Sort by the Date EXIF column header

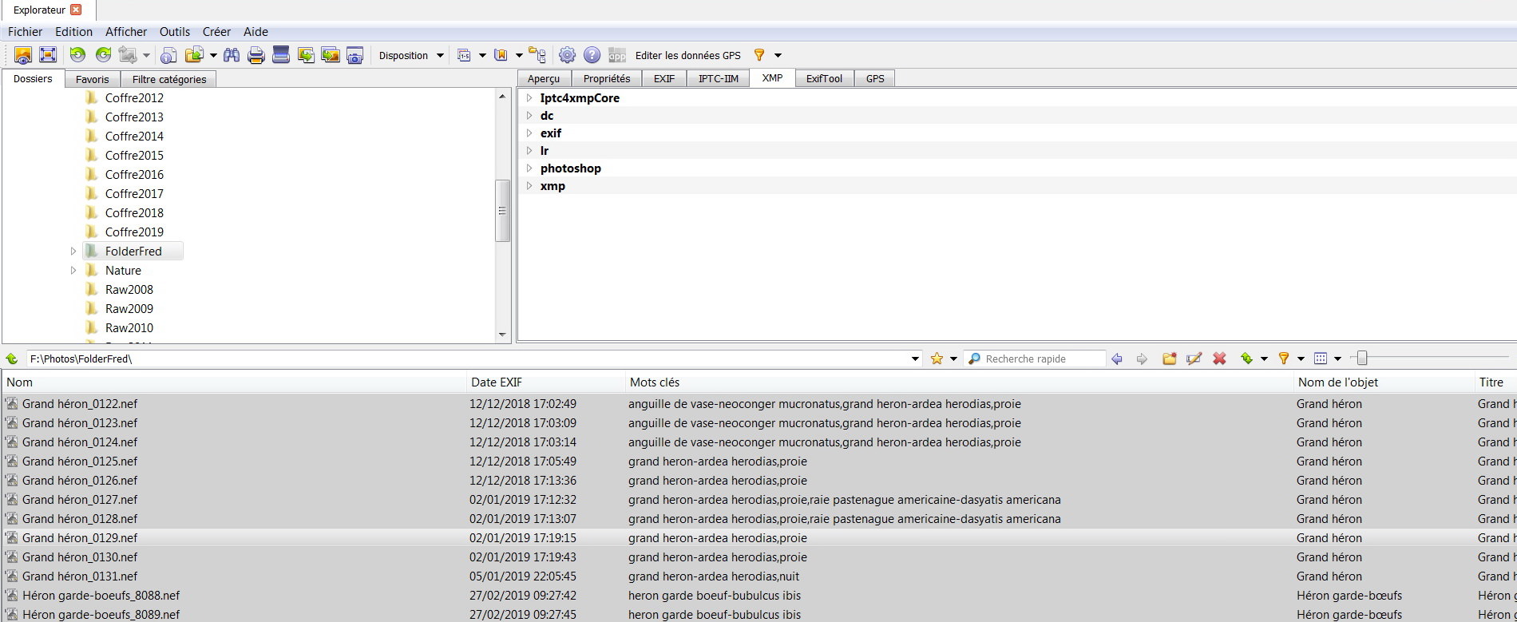point(497,382)
